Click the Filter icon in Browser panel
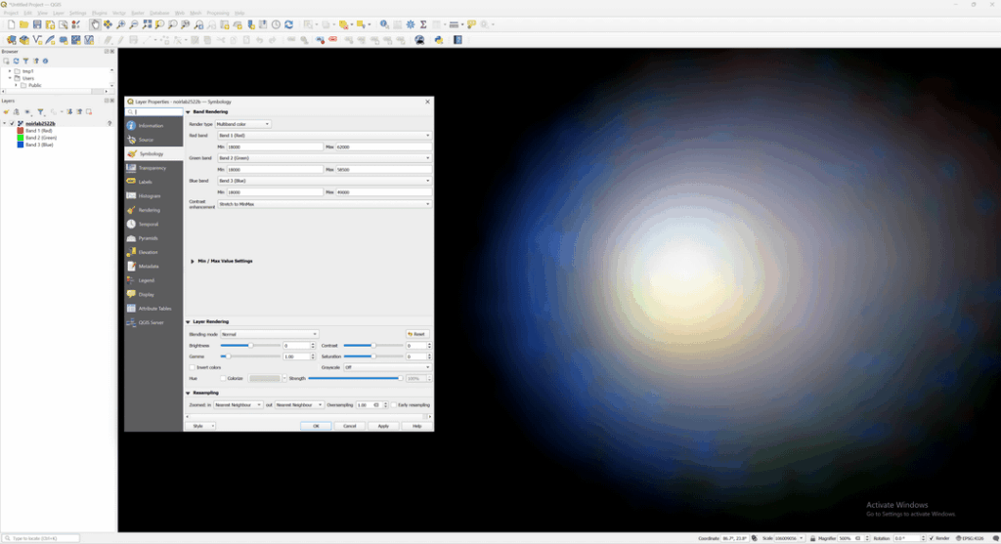The height and width of the screenshot is (544, 1001). pos(26,62)
